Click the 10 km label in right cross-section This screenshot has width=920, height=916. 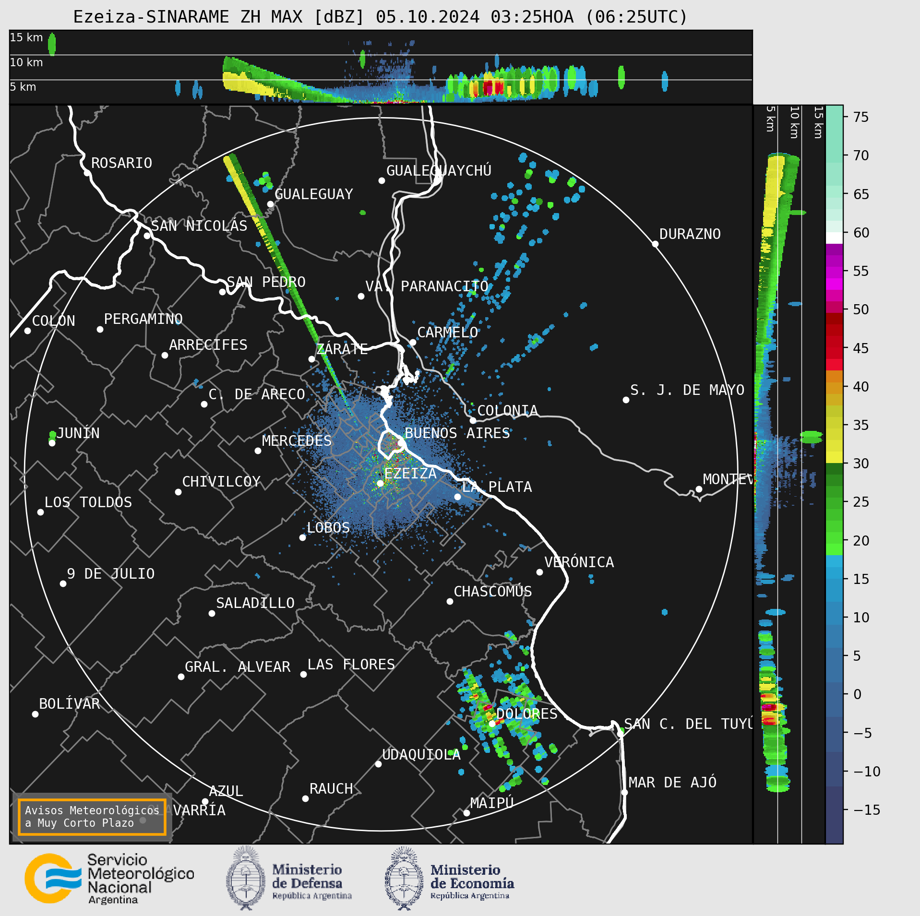pos(794,122)
